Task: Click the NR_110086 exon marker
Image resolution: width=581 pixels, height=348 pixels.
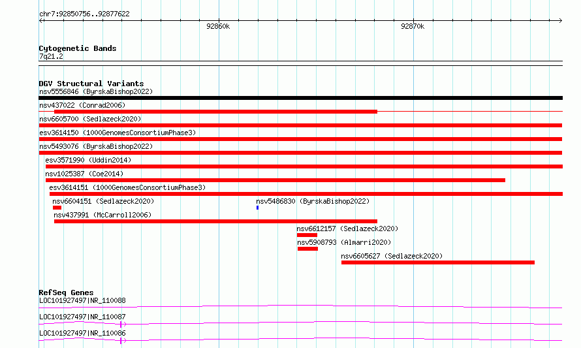Action: pos(121,341)
